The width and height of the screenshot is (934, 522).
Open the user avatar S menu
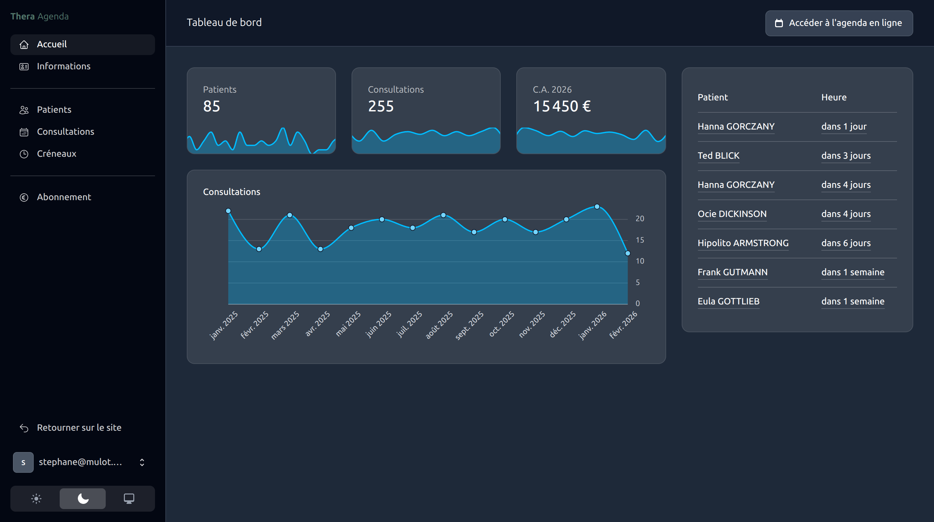pos(23,462)
